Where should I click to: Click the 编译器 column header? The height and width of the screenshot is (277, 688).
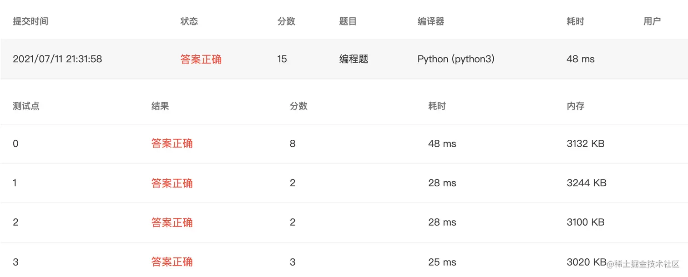(x=431, y=21)
